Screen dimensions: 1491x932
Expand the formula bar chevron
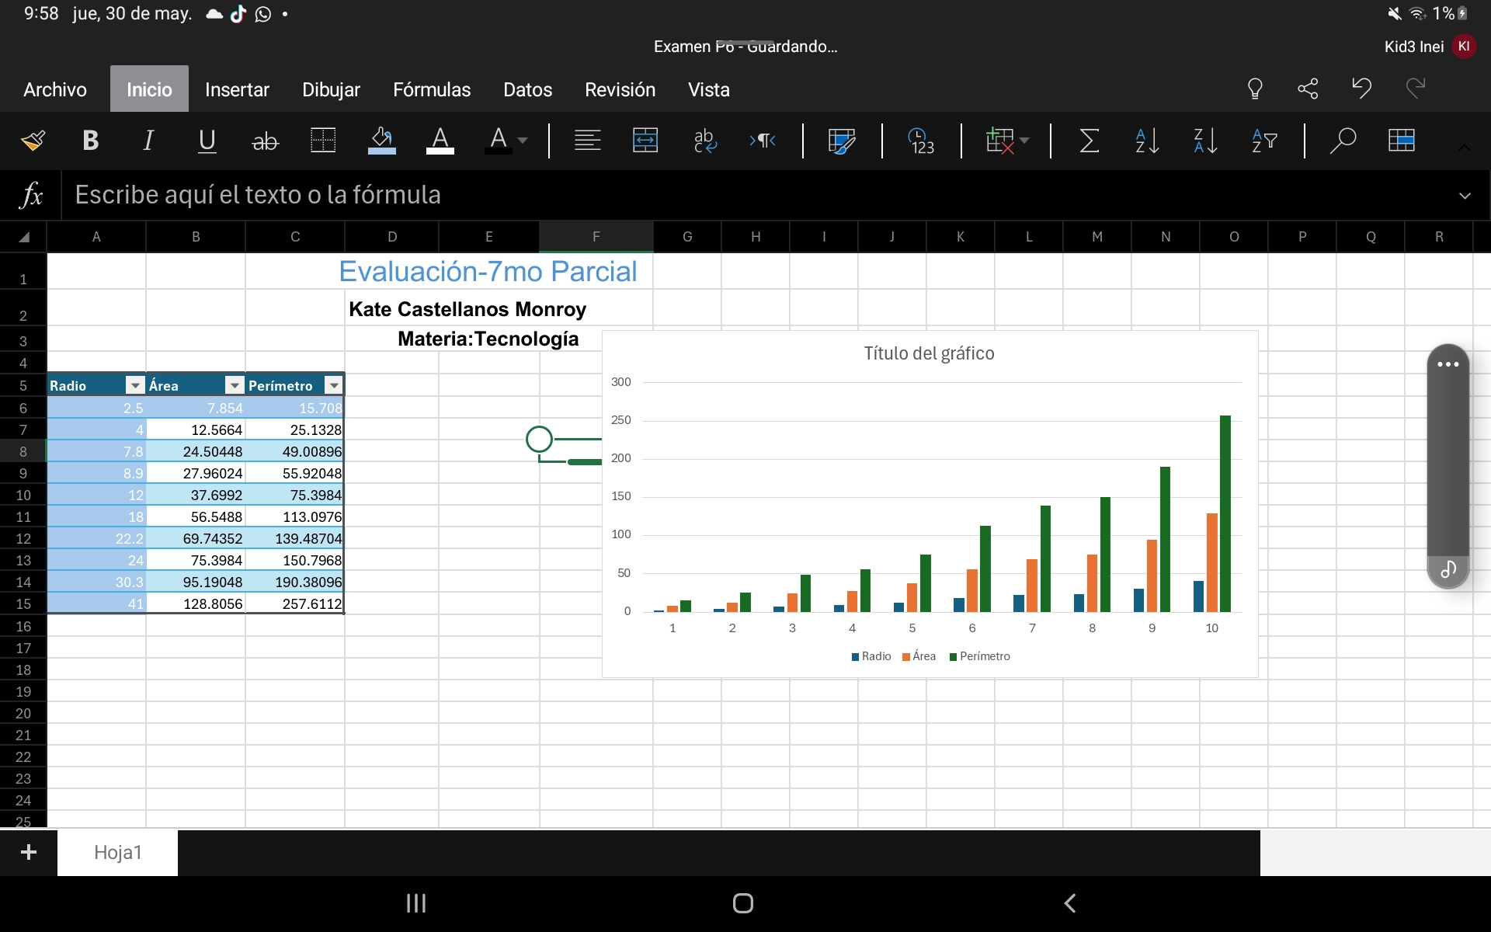[1465, 196]
